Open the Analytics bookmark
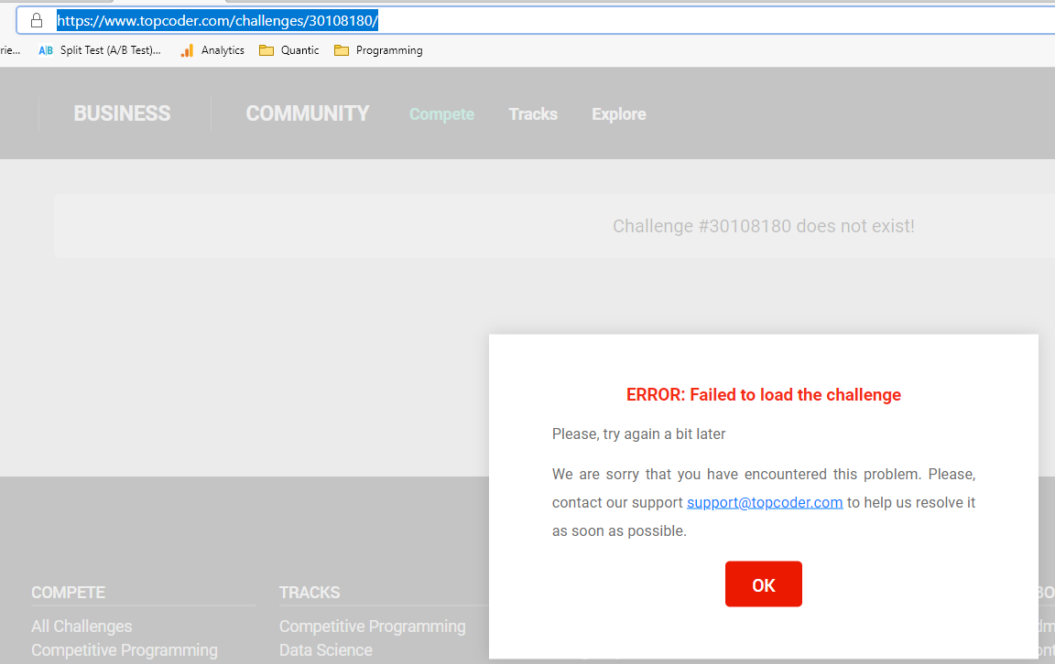The height and width of the screenshot is (664, 1055). click(212, 50)
